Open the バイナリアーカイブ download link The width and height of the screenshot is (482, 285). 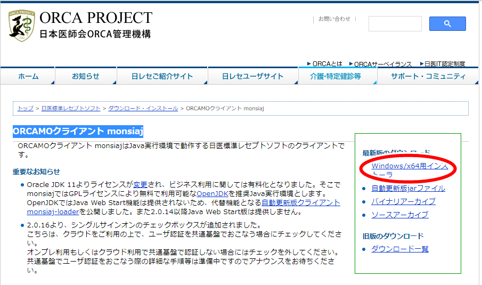click(403, 201)
